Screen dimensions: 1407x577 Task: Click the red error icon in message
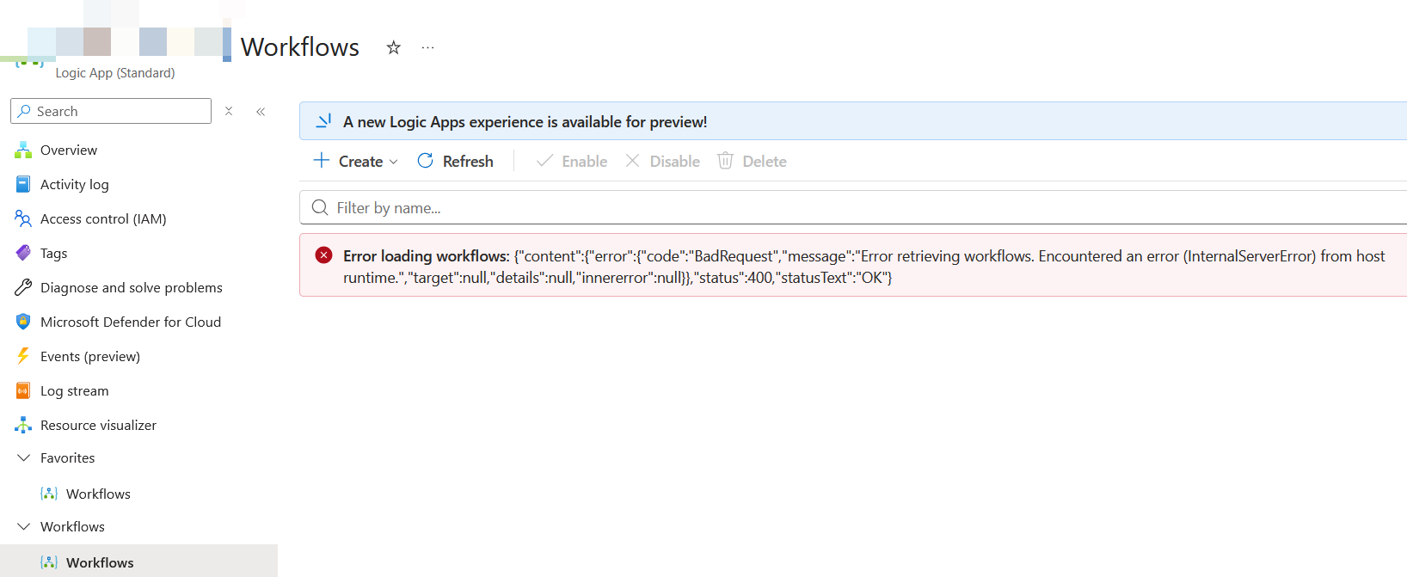pyautogui.click(x=323, y=255)
